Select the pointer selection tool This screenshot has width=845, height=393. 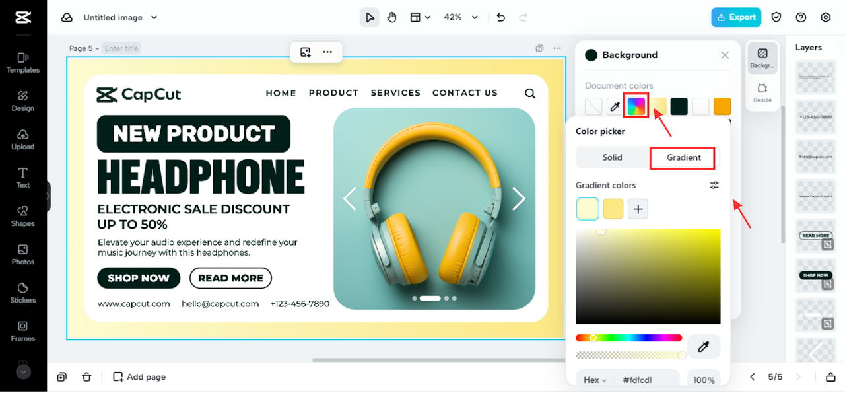(x=370, y=18)
